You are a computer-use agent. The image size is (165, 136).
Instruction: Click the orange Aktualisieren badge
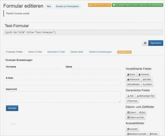[x=124, y=52]
